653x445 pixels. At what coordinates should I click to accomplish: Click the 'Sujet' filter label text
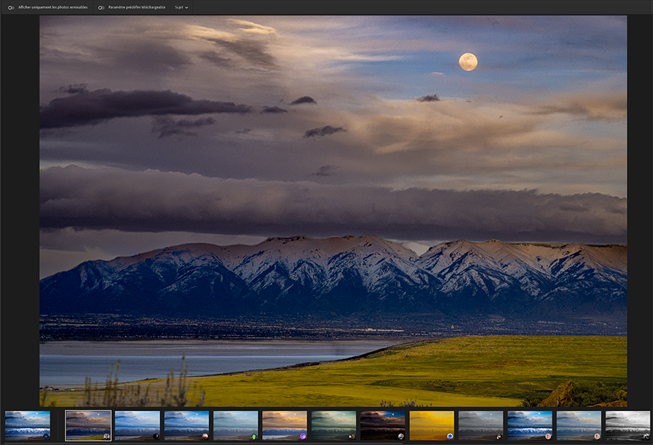click(179, 7)
